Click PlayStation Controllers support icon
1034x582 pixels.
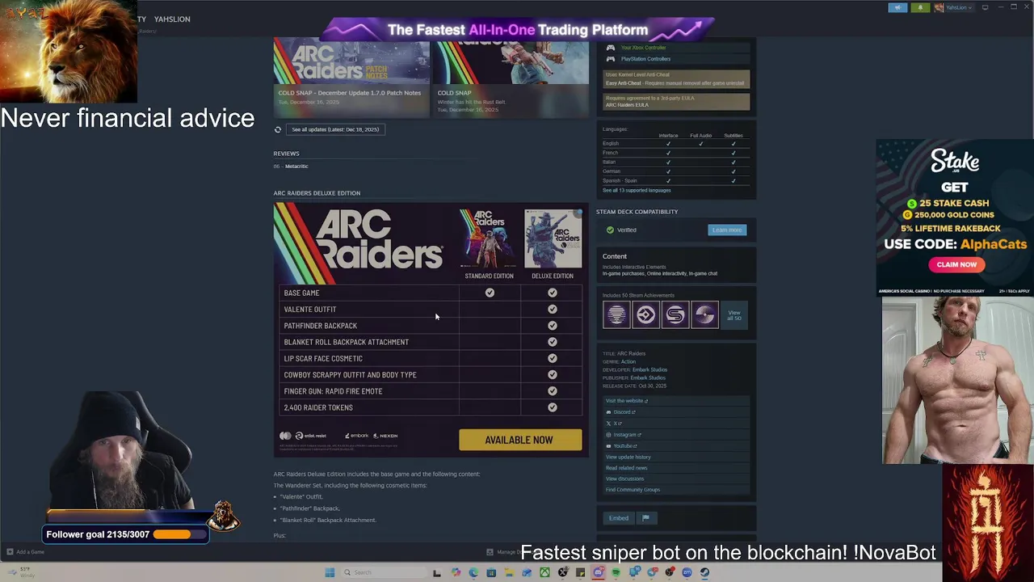(x=611, y=59)
